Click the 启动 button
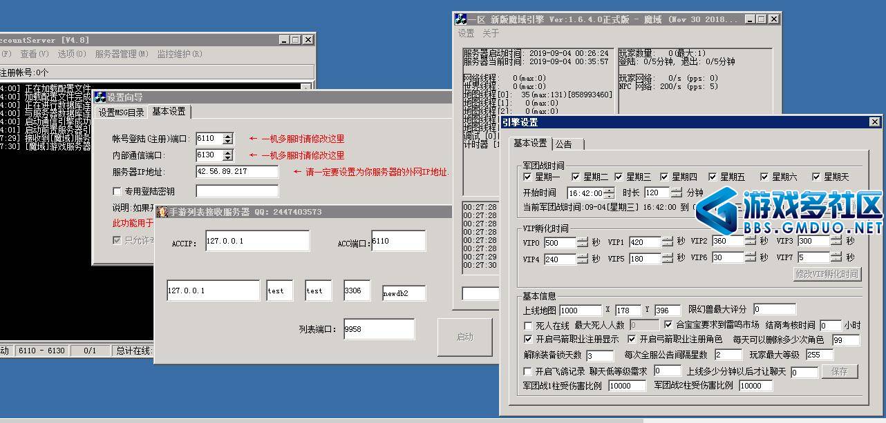 click(x=465, y=337)
